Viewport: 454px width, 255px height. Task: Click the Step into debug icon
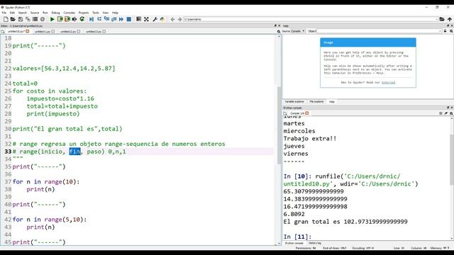coord(106,19)
